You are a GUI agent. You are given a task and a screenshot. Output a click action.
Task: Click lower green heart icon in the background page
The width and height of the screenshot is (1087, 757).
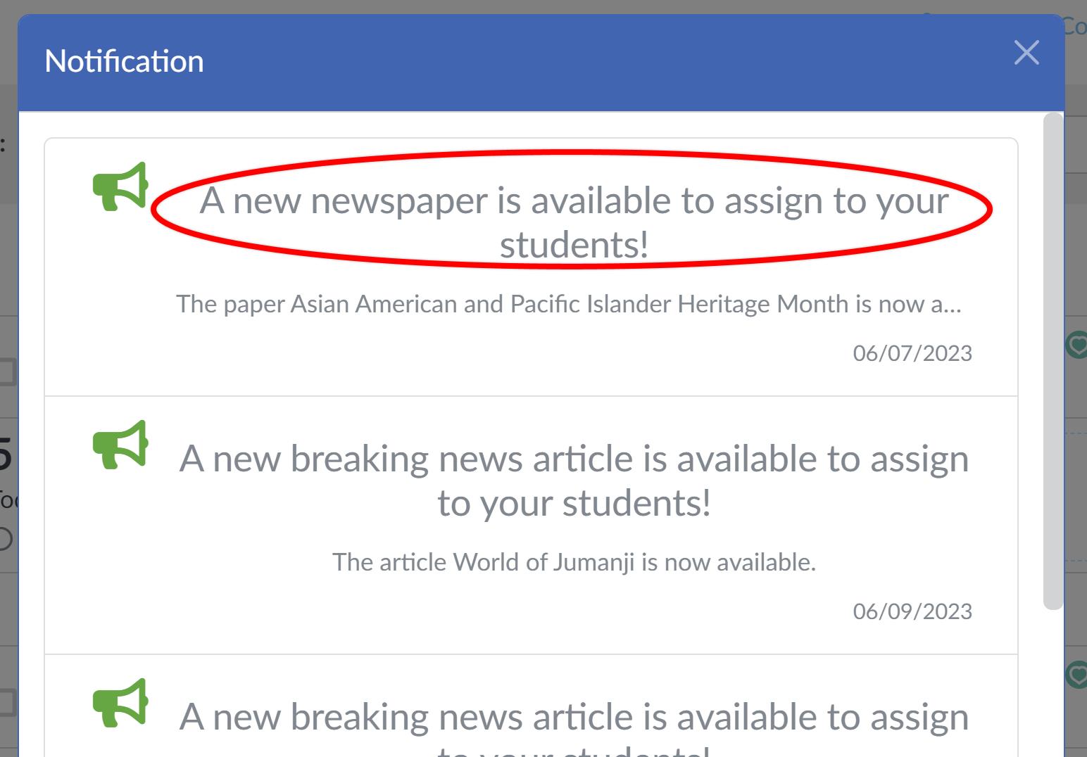coord(1076,674)
